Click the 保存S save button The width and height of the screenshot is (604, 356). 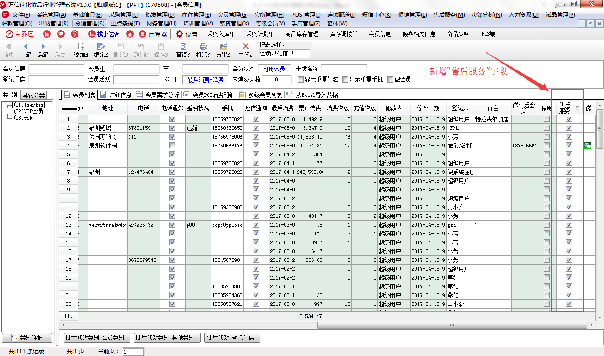pyautogui.click(x=161, y=50)
